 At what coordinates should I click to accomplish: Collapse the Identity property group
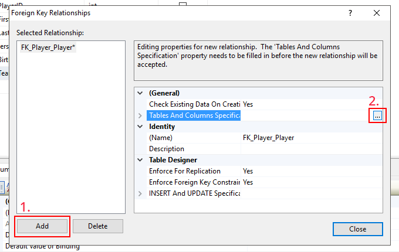click(140, 127)
